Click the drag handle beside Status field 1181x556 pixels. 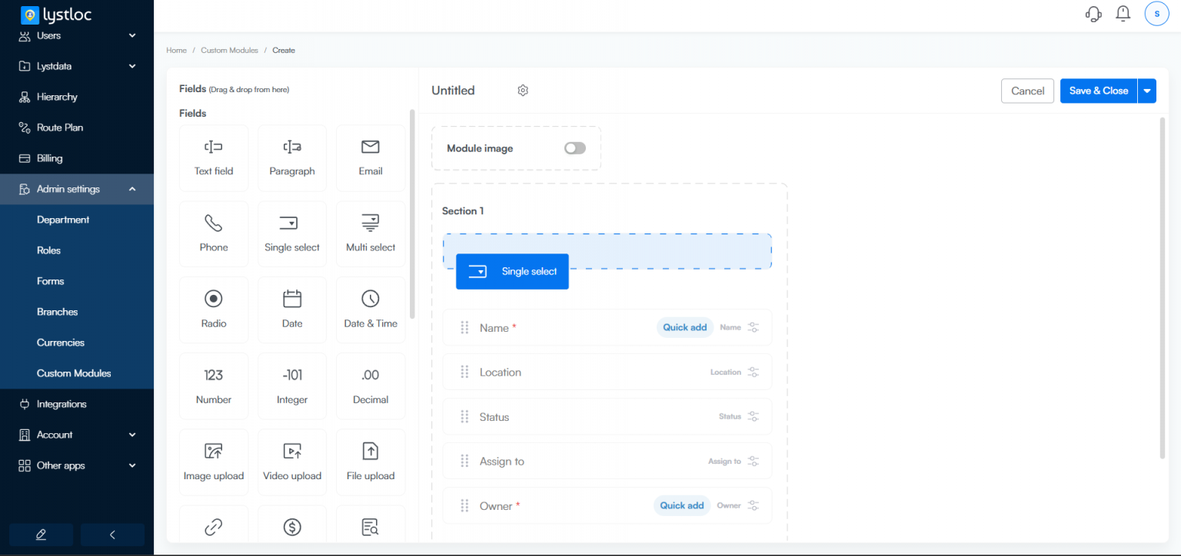tap(464, 417)
